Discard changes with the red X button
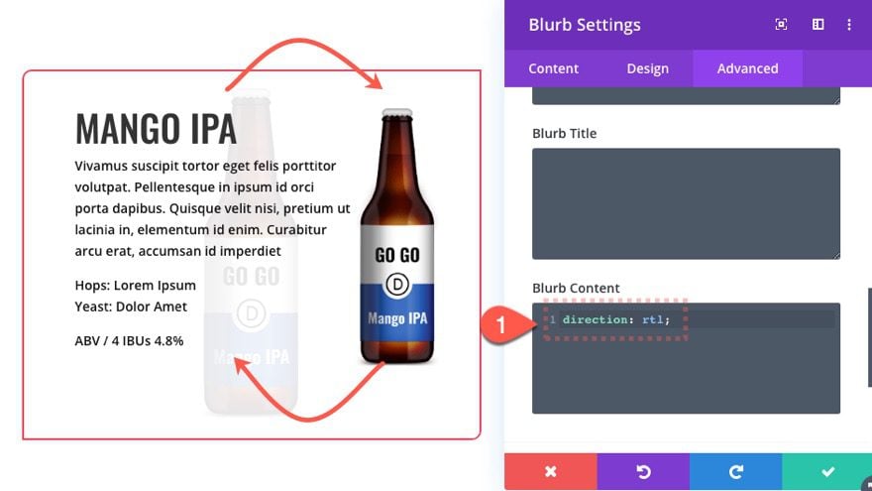 [x=551, y=471]
